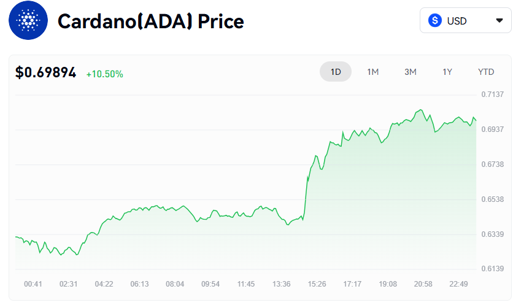The image size is (513, 305).
Task: Click the Cardano logo icon
Action: point(28,21)
